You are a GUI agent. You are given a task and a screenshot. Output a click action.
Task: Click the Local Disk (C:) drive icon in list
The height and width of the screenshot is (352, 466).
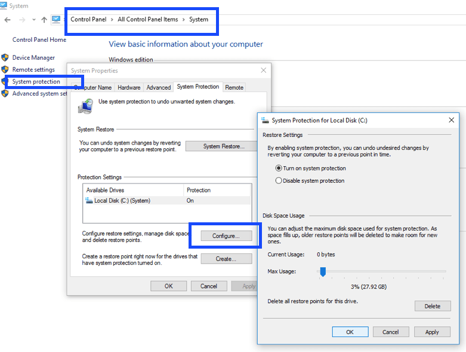click(x=89, y=201)
